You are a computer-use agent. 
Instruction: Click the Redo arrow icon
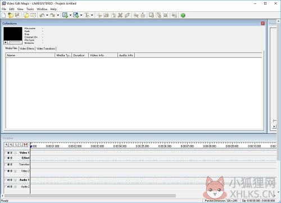(x=53, y=15)
